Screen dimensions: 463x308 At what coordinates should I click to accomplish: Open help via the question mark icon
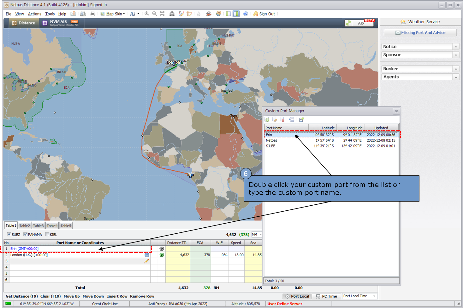click(x=246, y=14)
